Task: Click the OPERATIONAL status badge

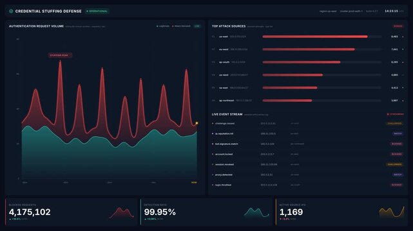Action: tap(97, 12)
